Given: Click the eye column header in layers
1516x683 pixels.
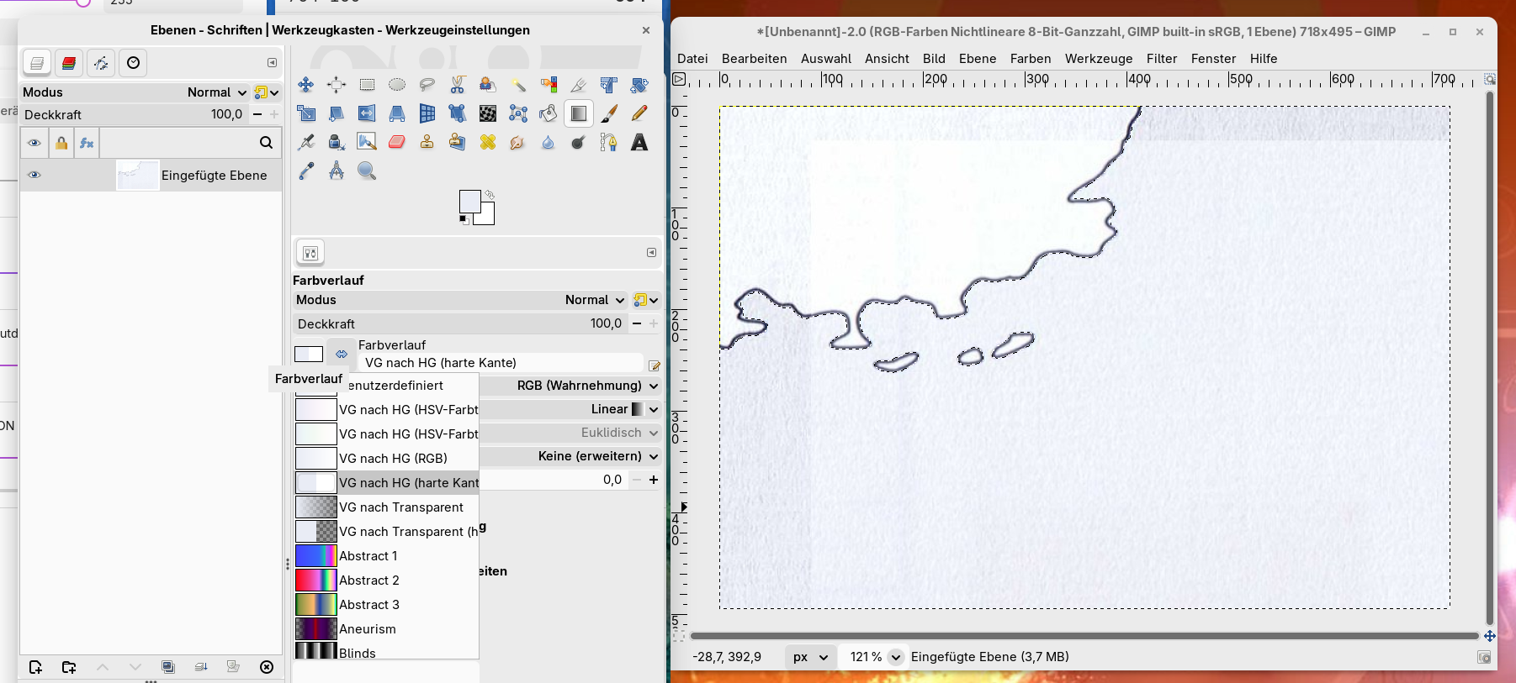Looking at the screenshot, I should pyautogui.click(x=34, y=143).
